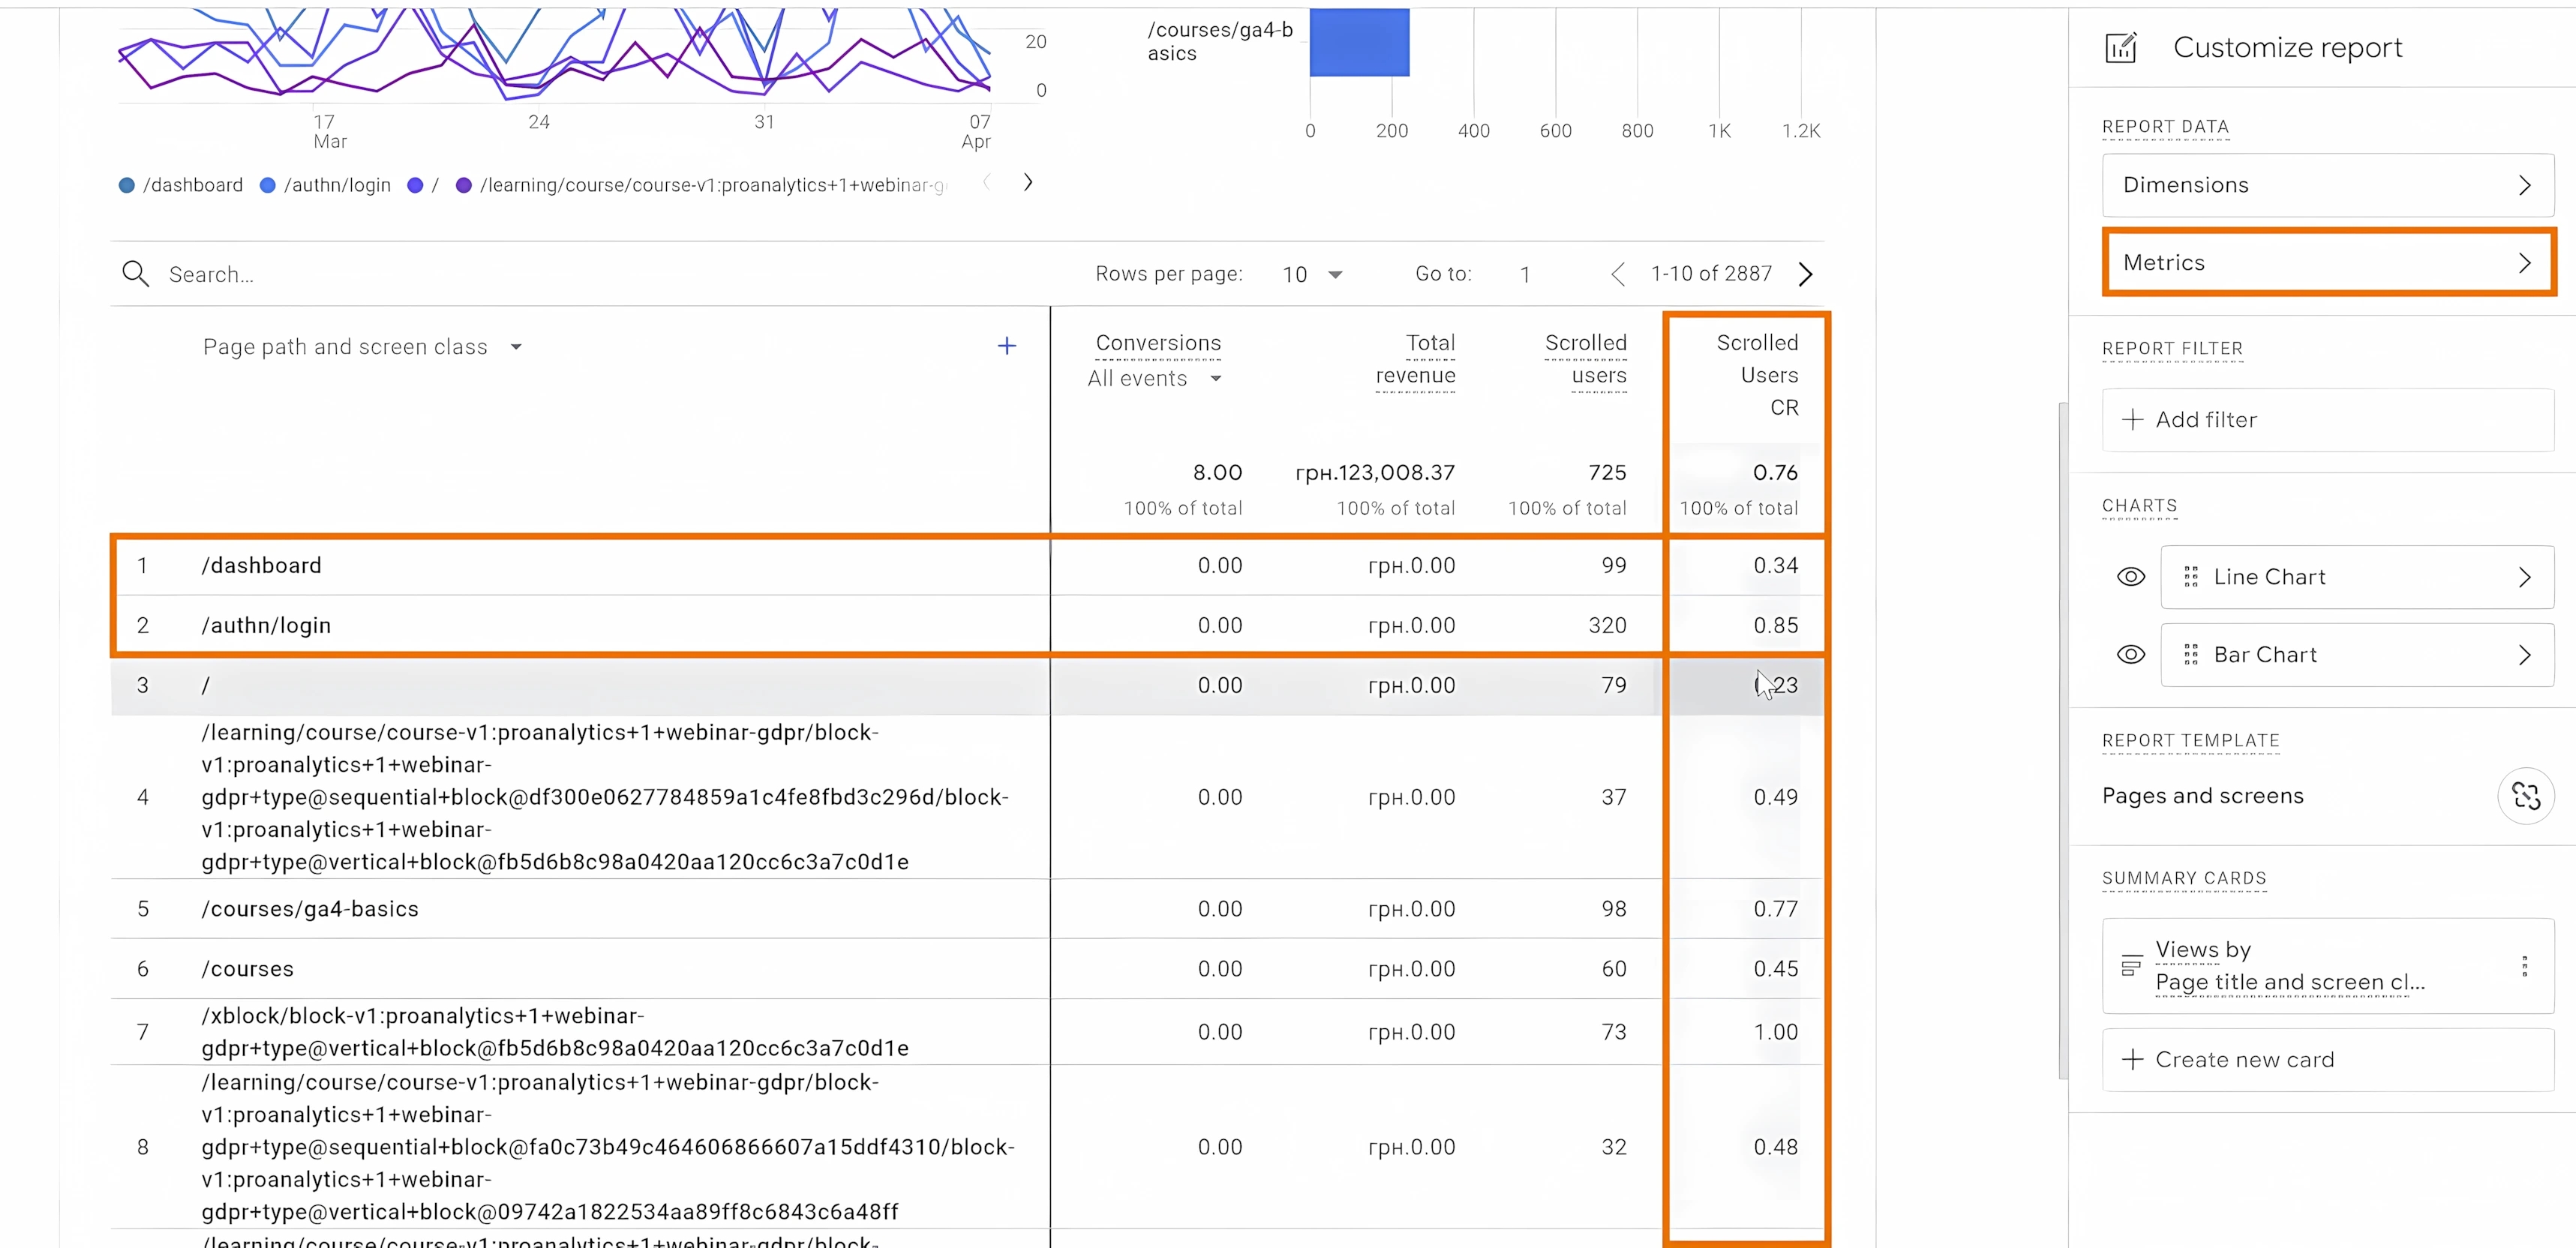Toggle Line Chart visibility eye
This screenshot has width=2576, height=1248.
[x=2131, y=577]
